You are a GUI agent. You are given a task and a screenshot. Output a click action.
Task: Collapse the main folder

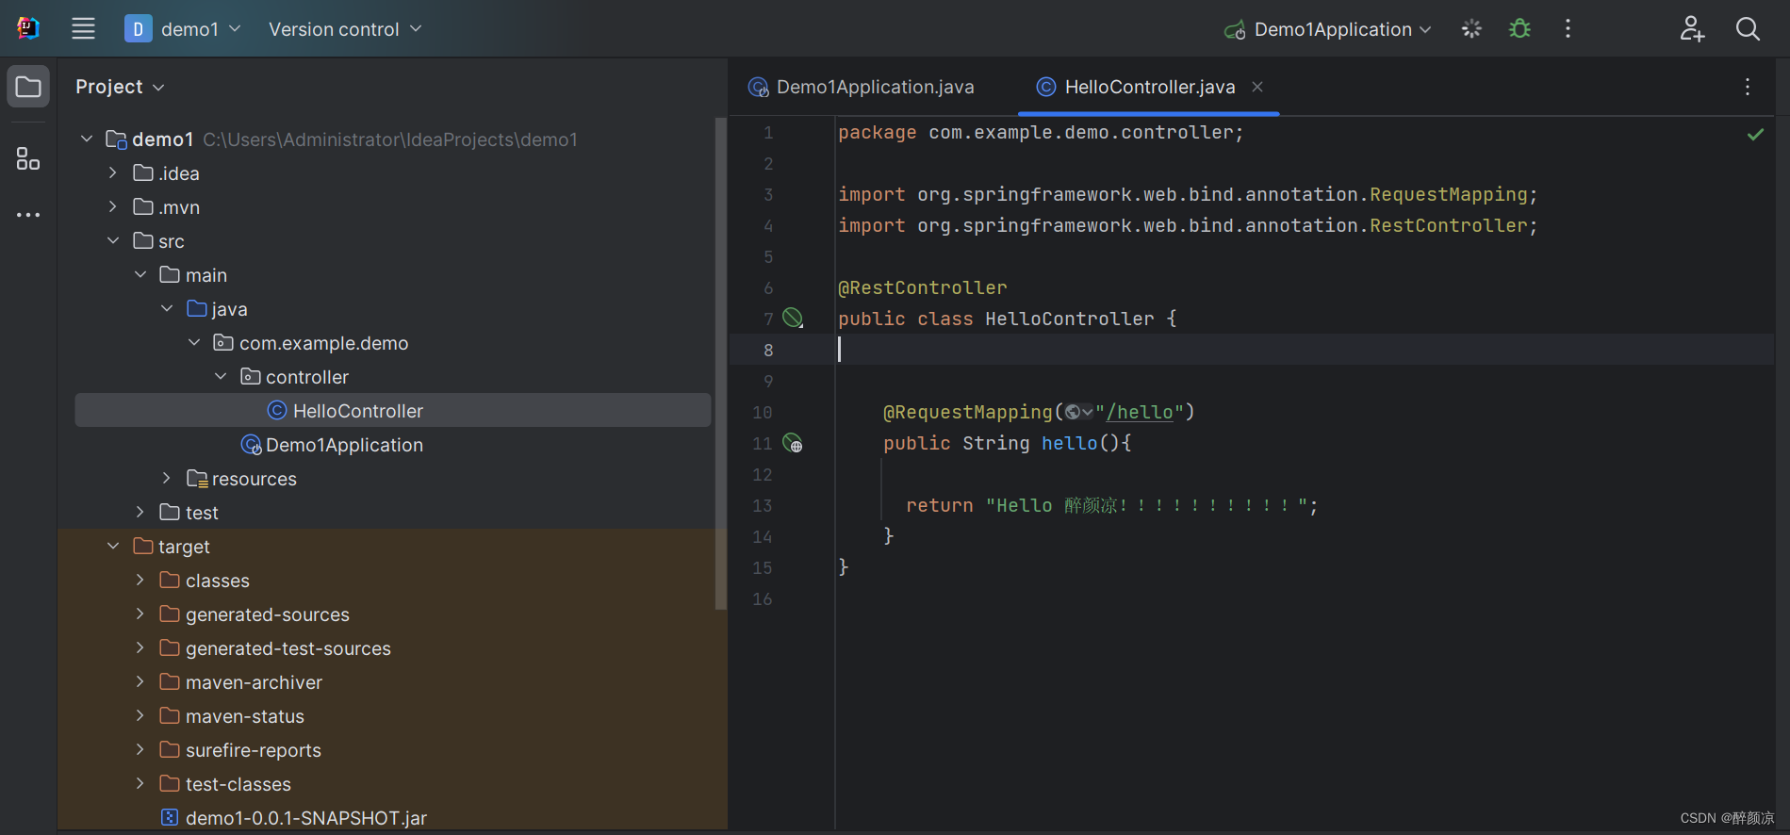click(140, 275)
